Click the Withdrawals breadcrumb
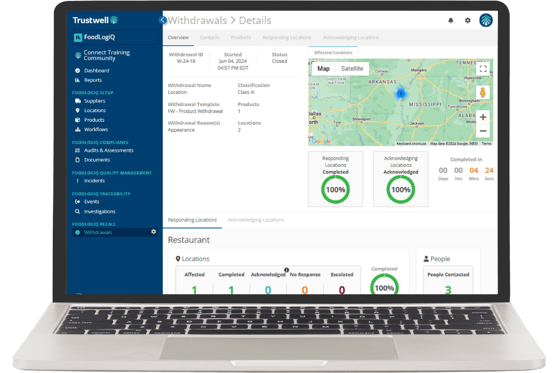 (x=198, y=21)
